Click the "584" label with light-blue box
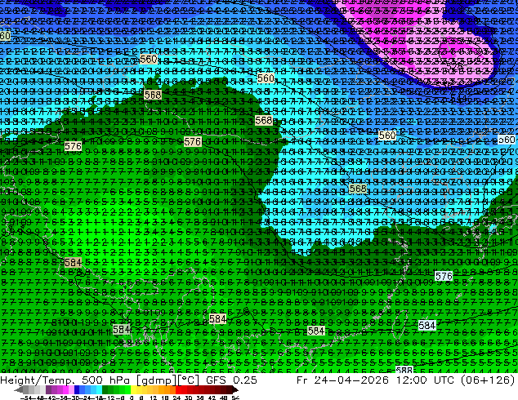The height and width of the screenshot is (400, 518). (x=426, y=326)
